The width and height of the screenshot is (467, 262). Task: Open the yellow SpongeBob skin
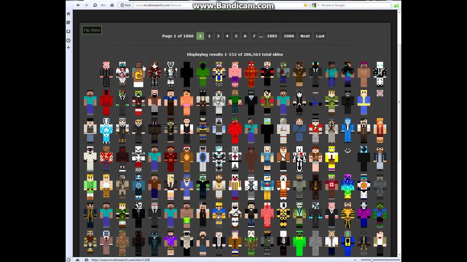click(331, 159)
